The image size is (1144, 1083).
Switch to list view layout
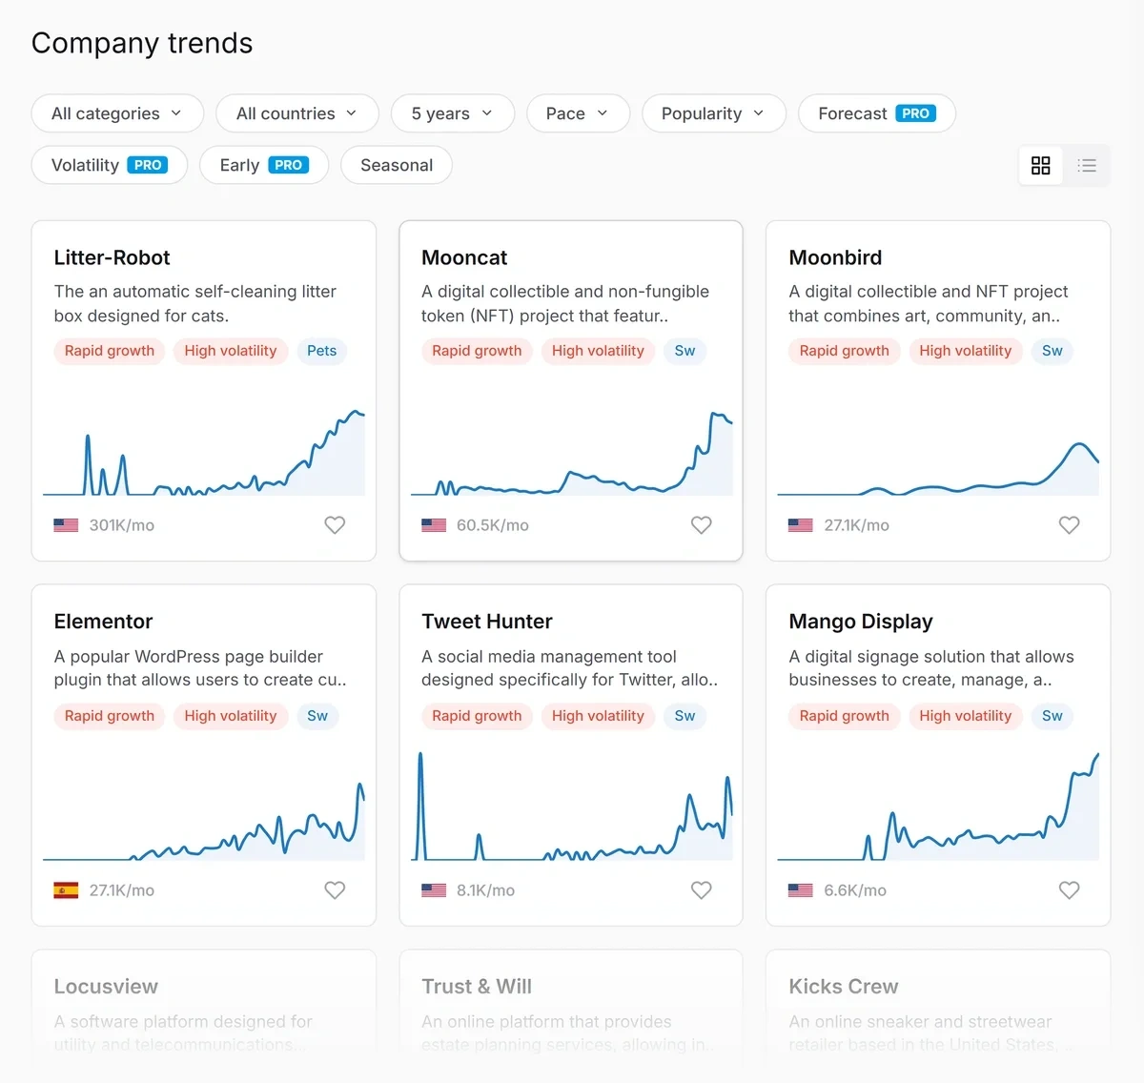coord(1087,166)
